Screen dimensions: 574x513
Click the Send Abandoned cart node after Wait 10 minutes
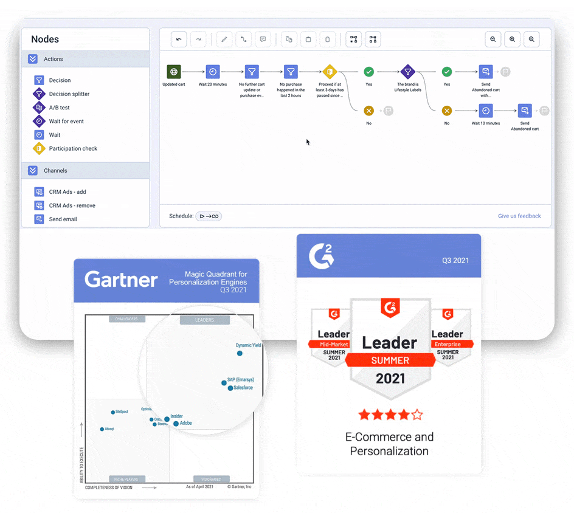click(525, 111)
